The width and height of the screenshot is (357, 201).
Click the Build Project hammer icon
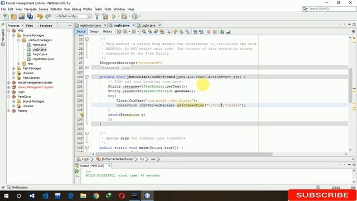point(97,16)
